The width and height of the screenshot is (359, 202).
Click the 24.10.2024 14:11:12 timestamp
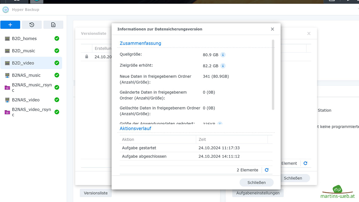coord(219,156)
